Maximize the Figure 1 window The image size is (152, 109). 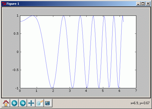pos(143,4)
